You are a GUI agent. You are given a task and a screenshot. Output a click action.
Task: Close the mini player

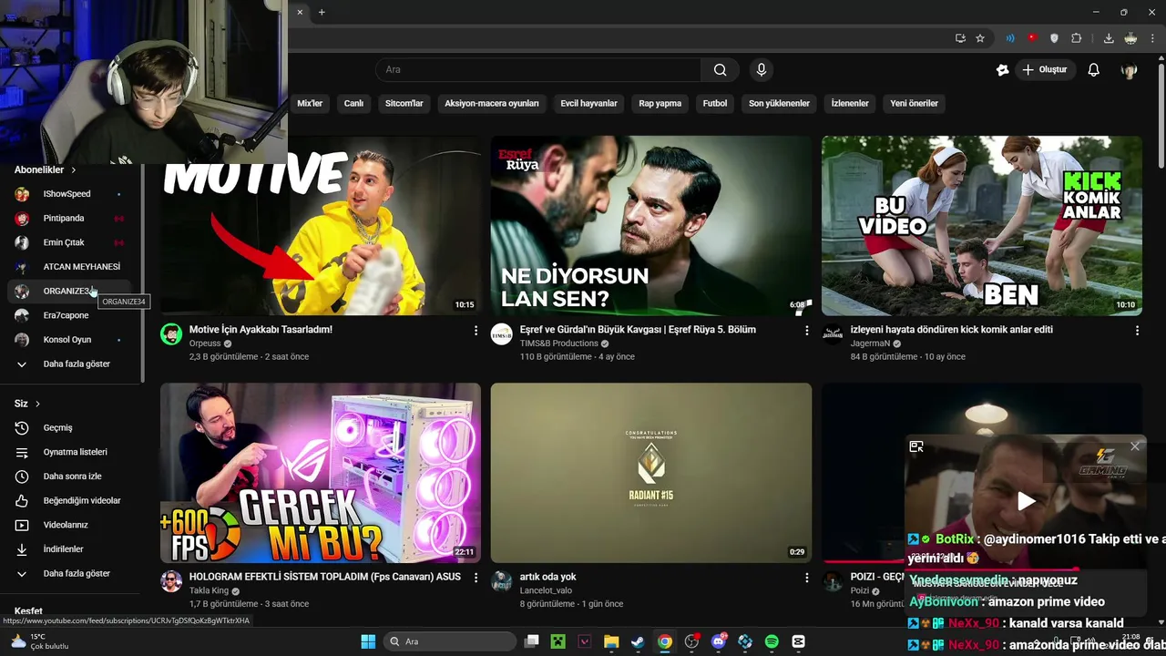coord(1135,446)
